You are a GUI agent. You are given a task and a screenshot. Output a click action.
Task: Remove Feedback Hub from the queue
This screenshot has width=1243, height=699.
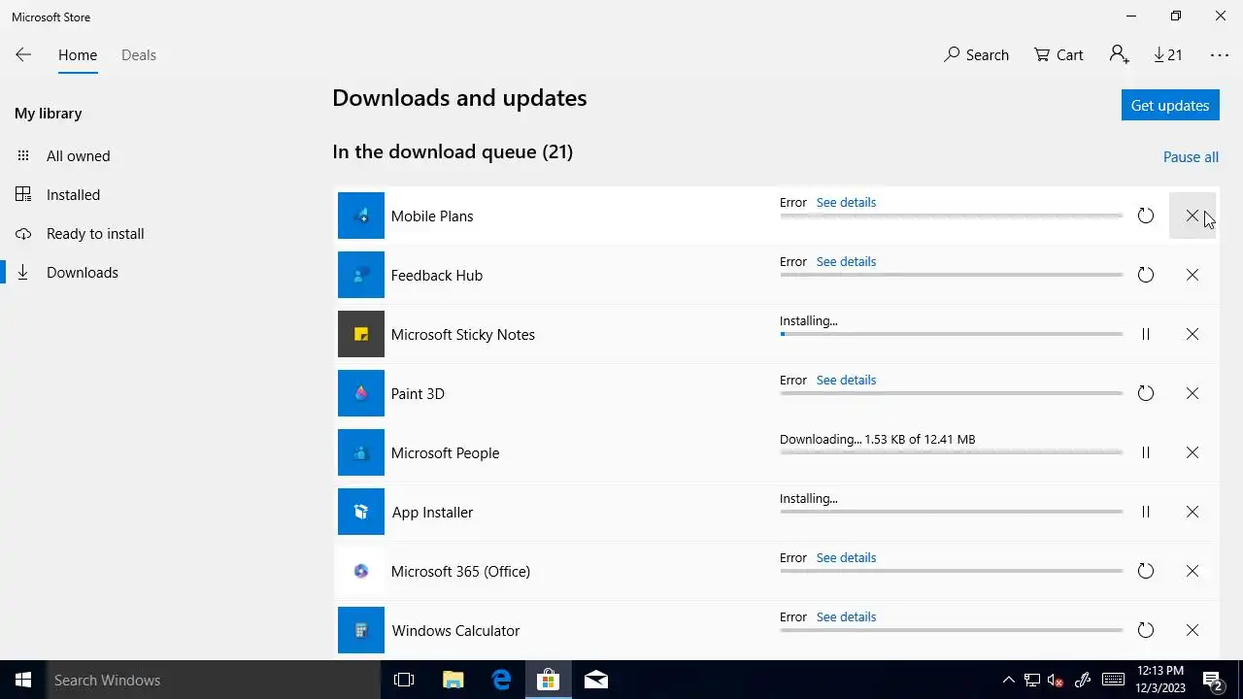coord(1193,275)
